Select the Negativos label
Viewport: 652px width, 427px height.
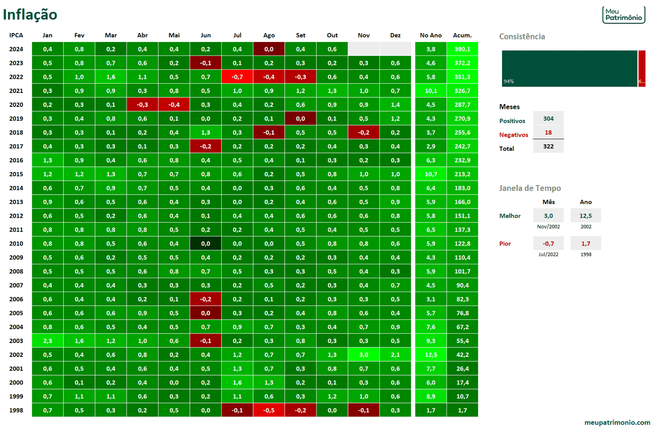click(x=513, y=135)
